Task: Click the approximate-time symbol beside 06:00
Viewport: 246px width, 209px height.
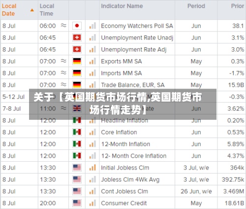Action: coord(63,26)
